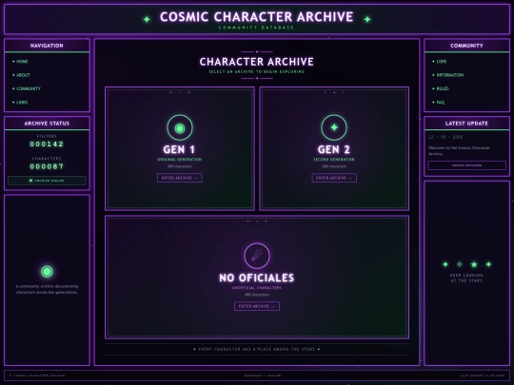Click the Latest Update date line
The width and height of the screenshot is (514, 385).
click(445, 137)
